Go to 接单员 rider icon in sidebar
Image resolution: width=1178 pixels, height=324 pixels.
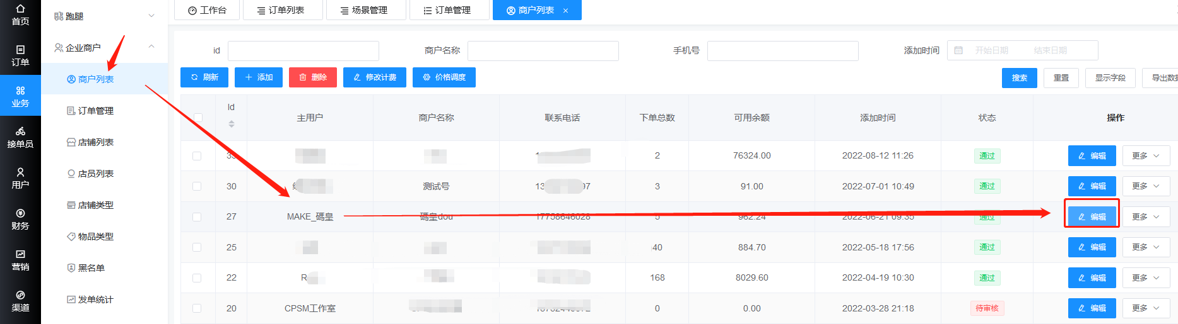click(20, 137)
